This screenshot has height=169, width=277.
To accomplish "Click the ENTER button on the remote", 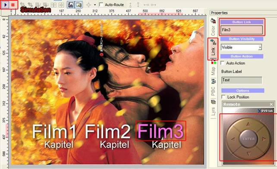I will click(x=249, y=139).
